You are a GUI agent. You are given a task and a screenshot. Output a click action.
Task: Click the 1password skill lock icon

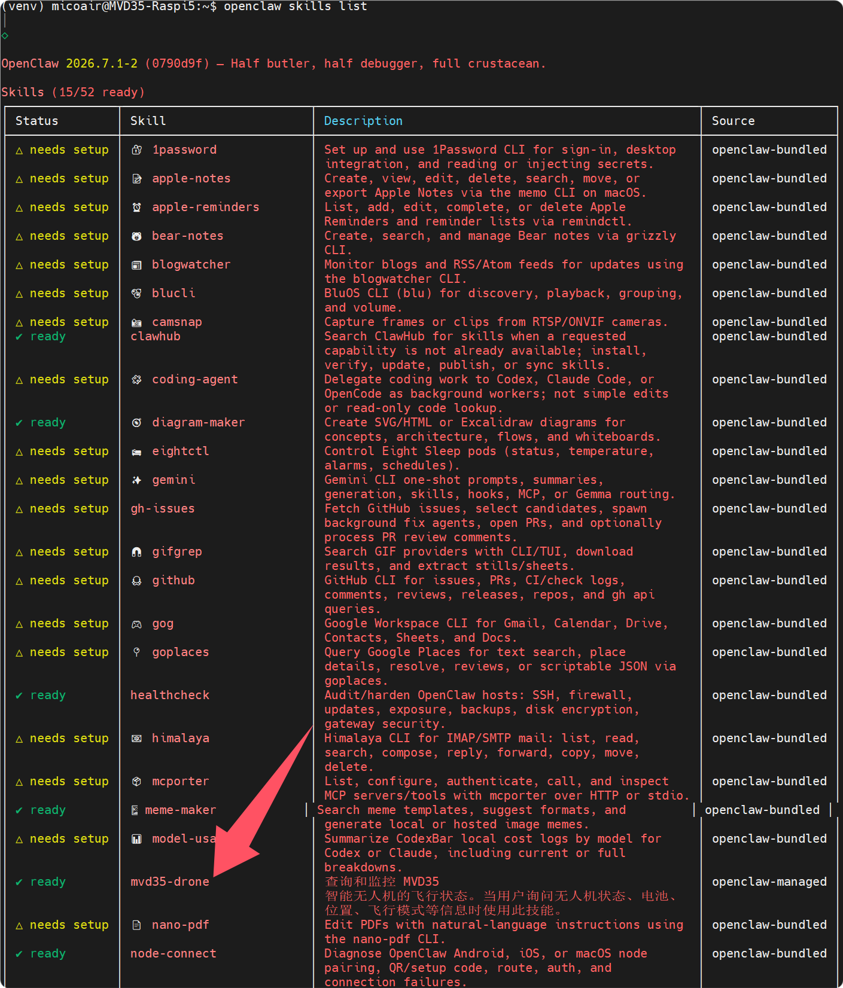(136, 150)
